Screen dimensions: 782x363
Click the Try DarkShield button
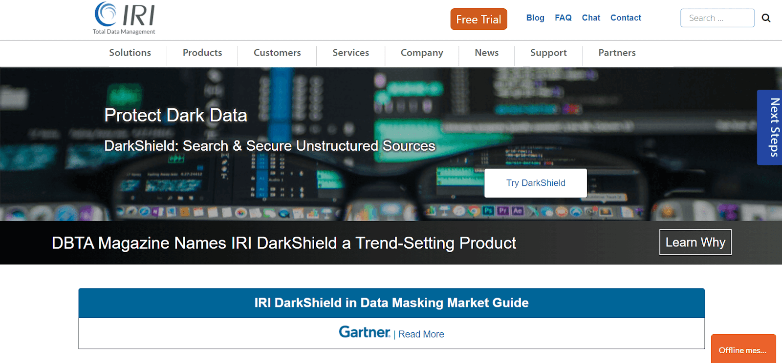536,183
